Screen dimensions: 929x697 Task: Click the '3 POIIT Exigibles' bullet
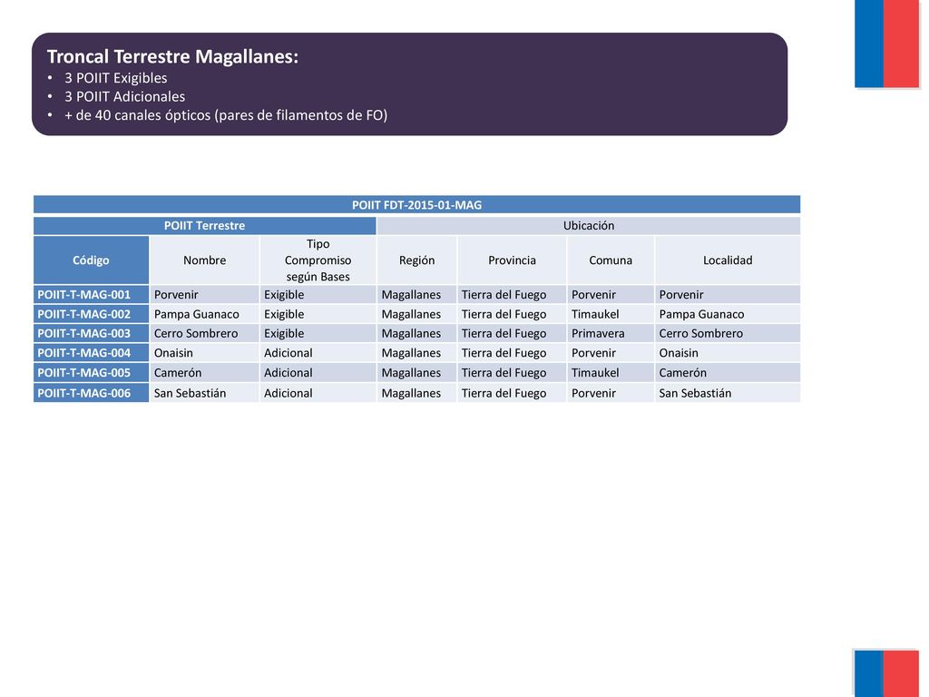(115, 78)
